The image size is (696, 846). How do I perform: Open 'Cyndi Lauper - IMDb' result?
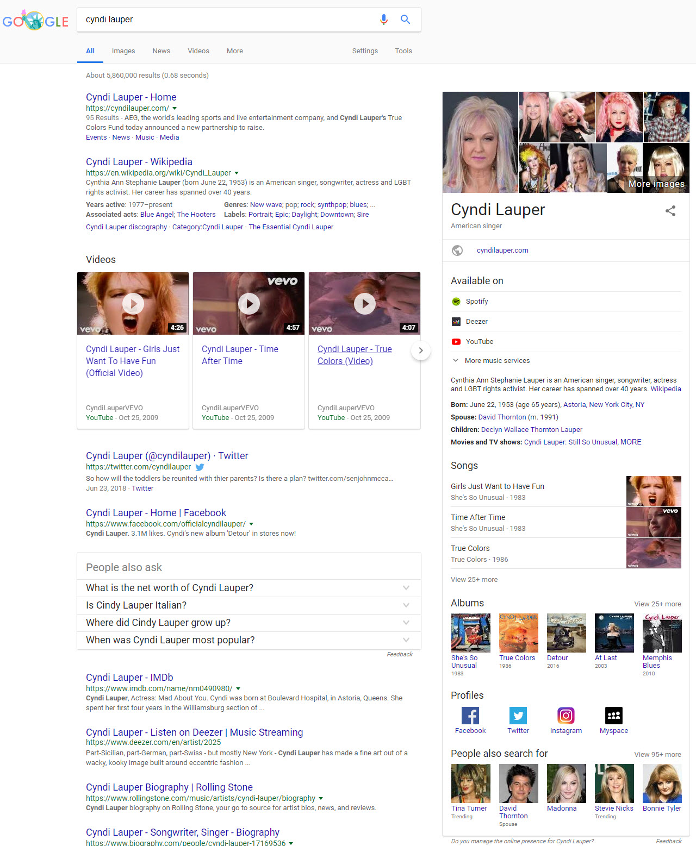pos(129,678)
